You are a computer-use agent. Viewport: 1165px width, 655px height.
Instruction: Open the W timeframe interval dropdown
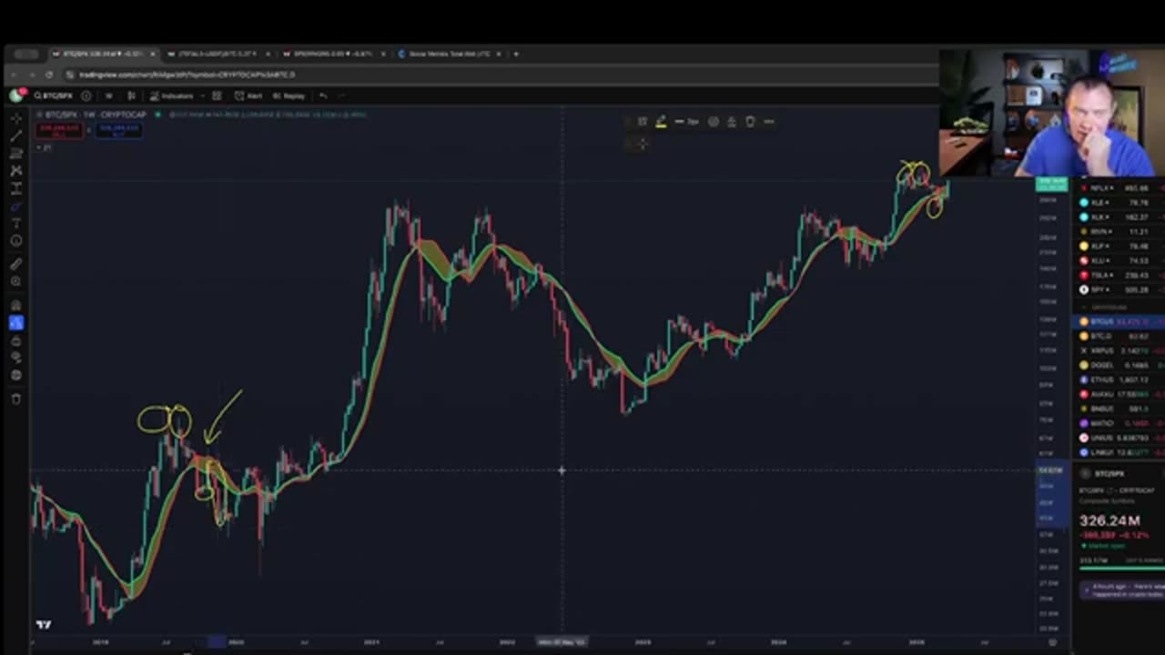coord(108,96)
